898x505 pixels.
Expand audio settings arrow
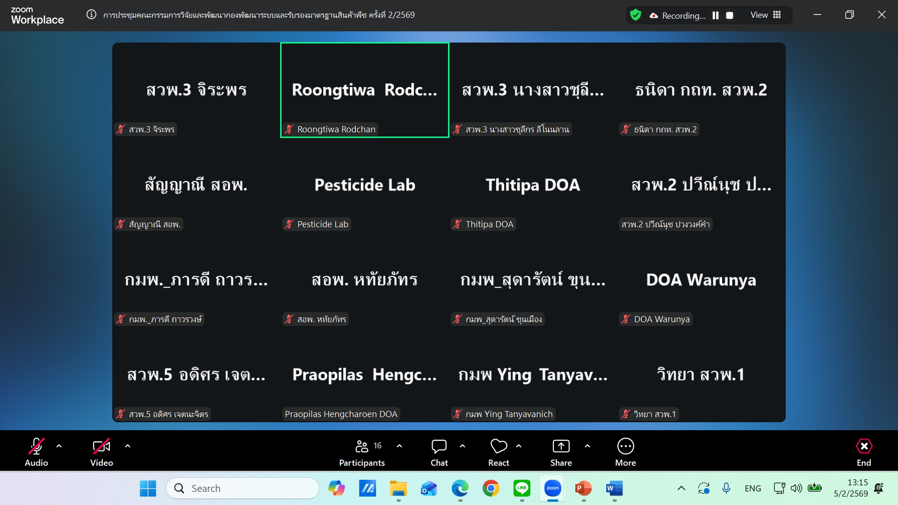click(x=59, y=446)
